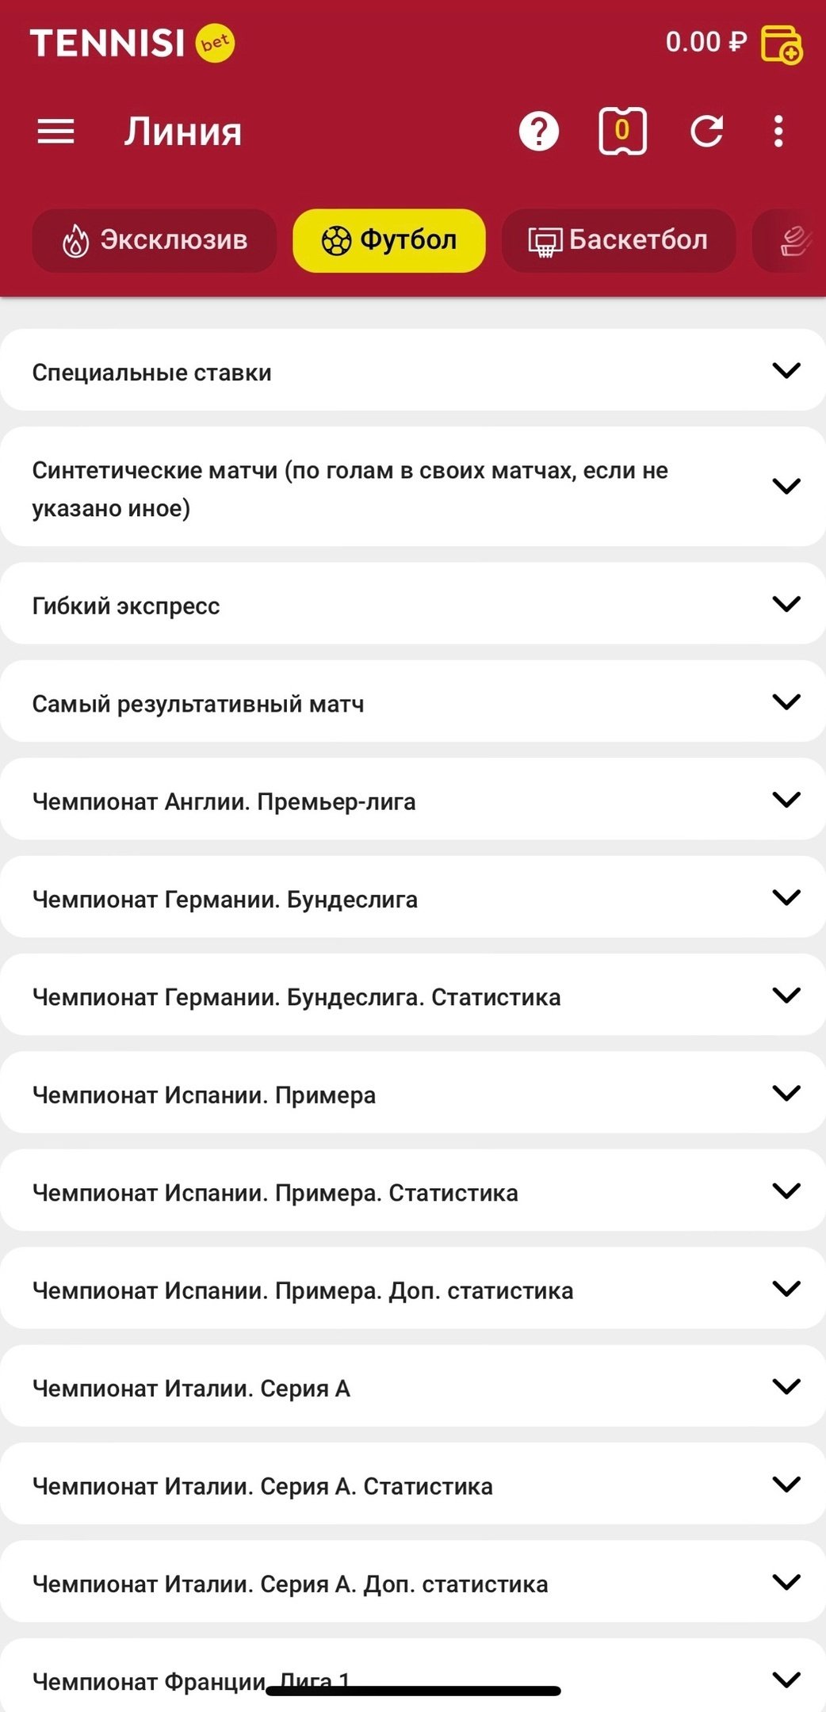The image size is (826, 1712).
Task: Expand Чемпионат Италии. Серия А
Action: [x=412, y=1387]
